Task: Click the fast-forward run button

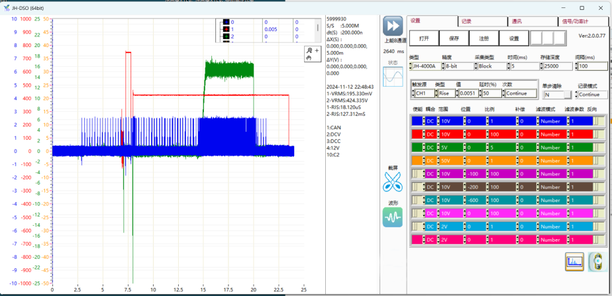Action: [x=393, y=26]
